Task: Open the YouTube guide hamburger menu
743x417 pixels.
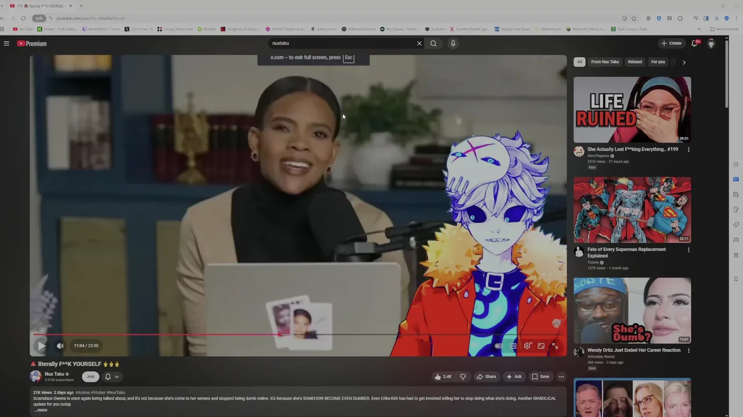Action: tap(6, 43)
